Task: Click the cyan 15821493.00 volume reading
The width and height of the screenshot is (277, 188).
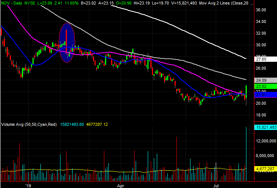Action: point(72,124)
